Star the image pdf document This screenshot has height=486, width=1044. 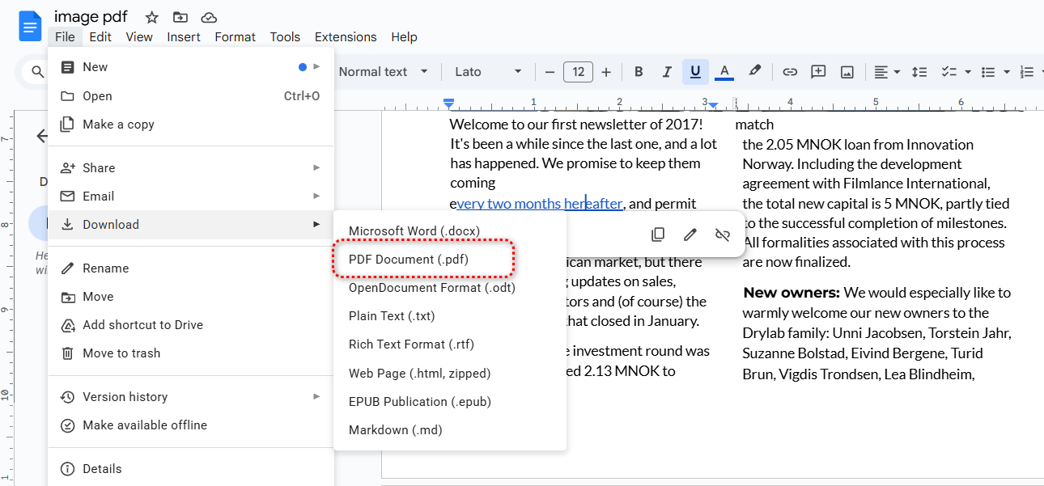coord(152,17)
